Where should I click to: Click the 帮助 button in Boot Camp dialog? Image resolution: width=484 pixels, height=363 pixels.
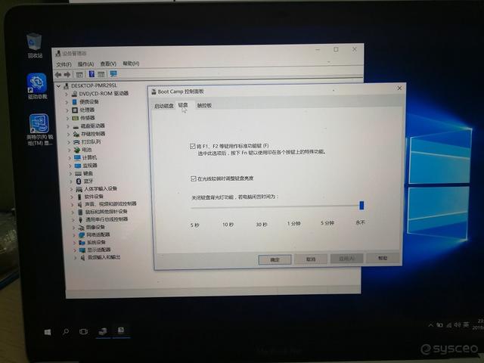click(x=383, y=258)
